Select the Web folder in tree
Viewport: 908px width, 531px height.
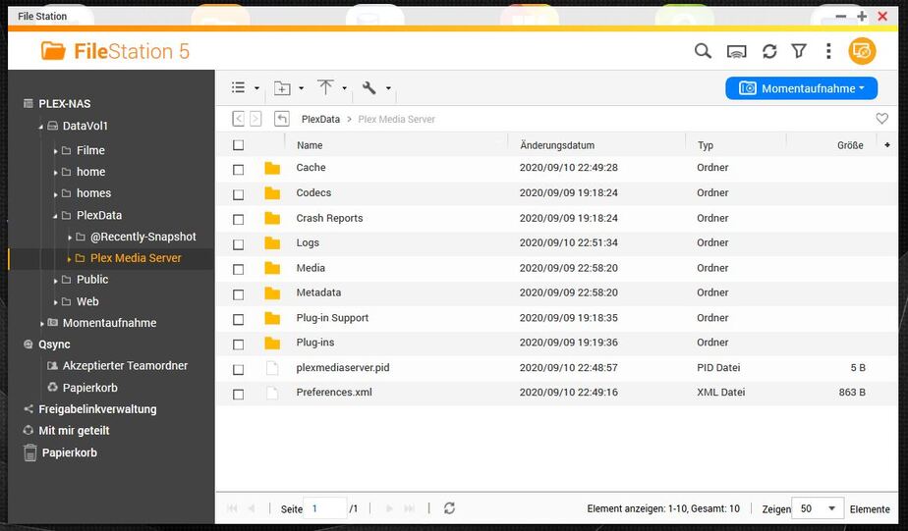87,301
